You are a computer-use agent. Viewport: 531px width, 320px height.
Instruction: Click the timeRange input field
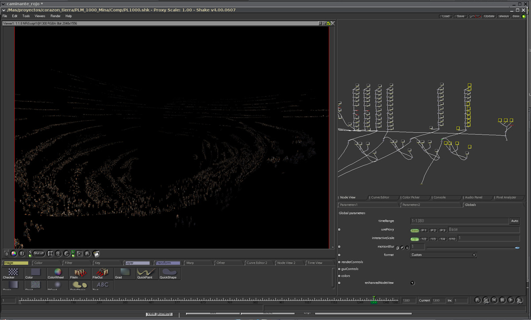(x=459, y=221)
